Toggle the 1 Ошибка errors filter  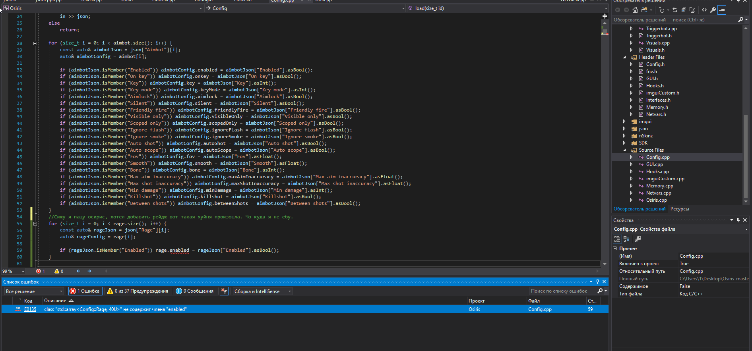85,291
